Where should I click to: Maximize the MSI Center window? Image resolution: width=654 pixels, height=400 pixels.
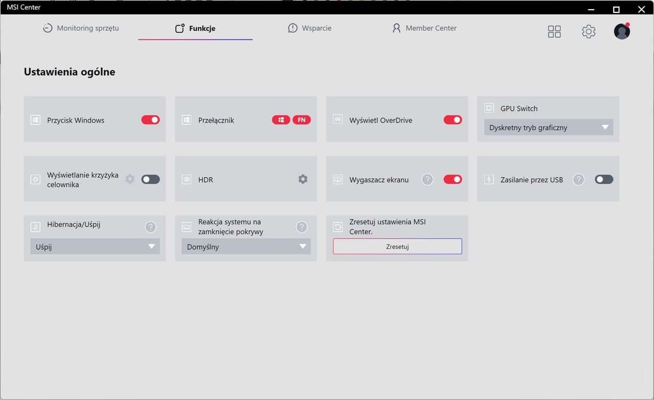pos(616,9)
